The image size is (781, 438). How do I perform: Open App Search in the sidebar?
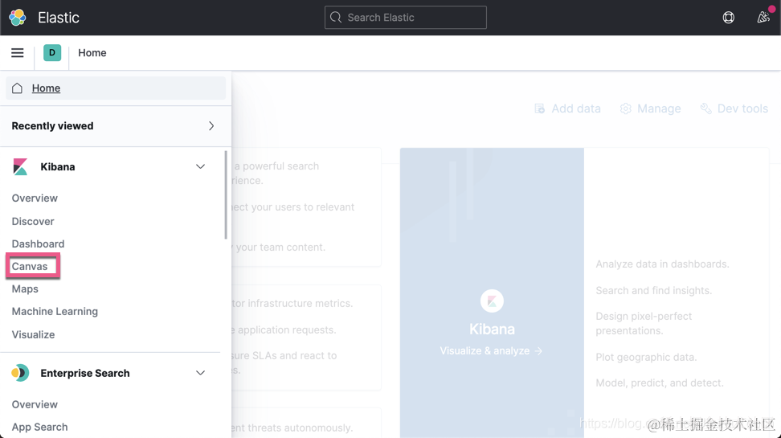click(40, 427)
